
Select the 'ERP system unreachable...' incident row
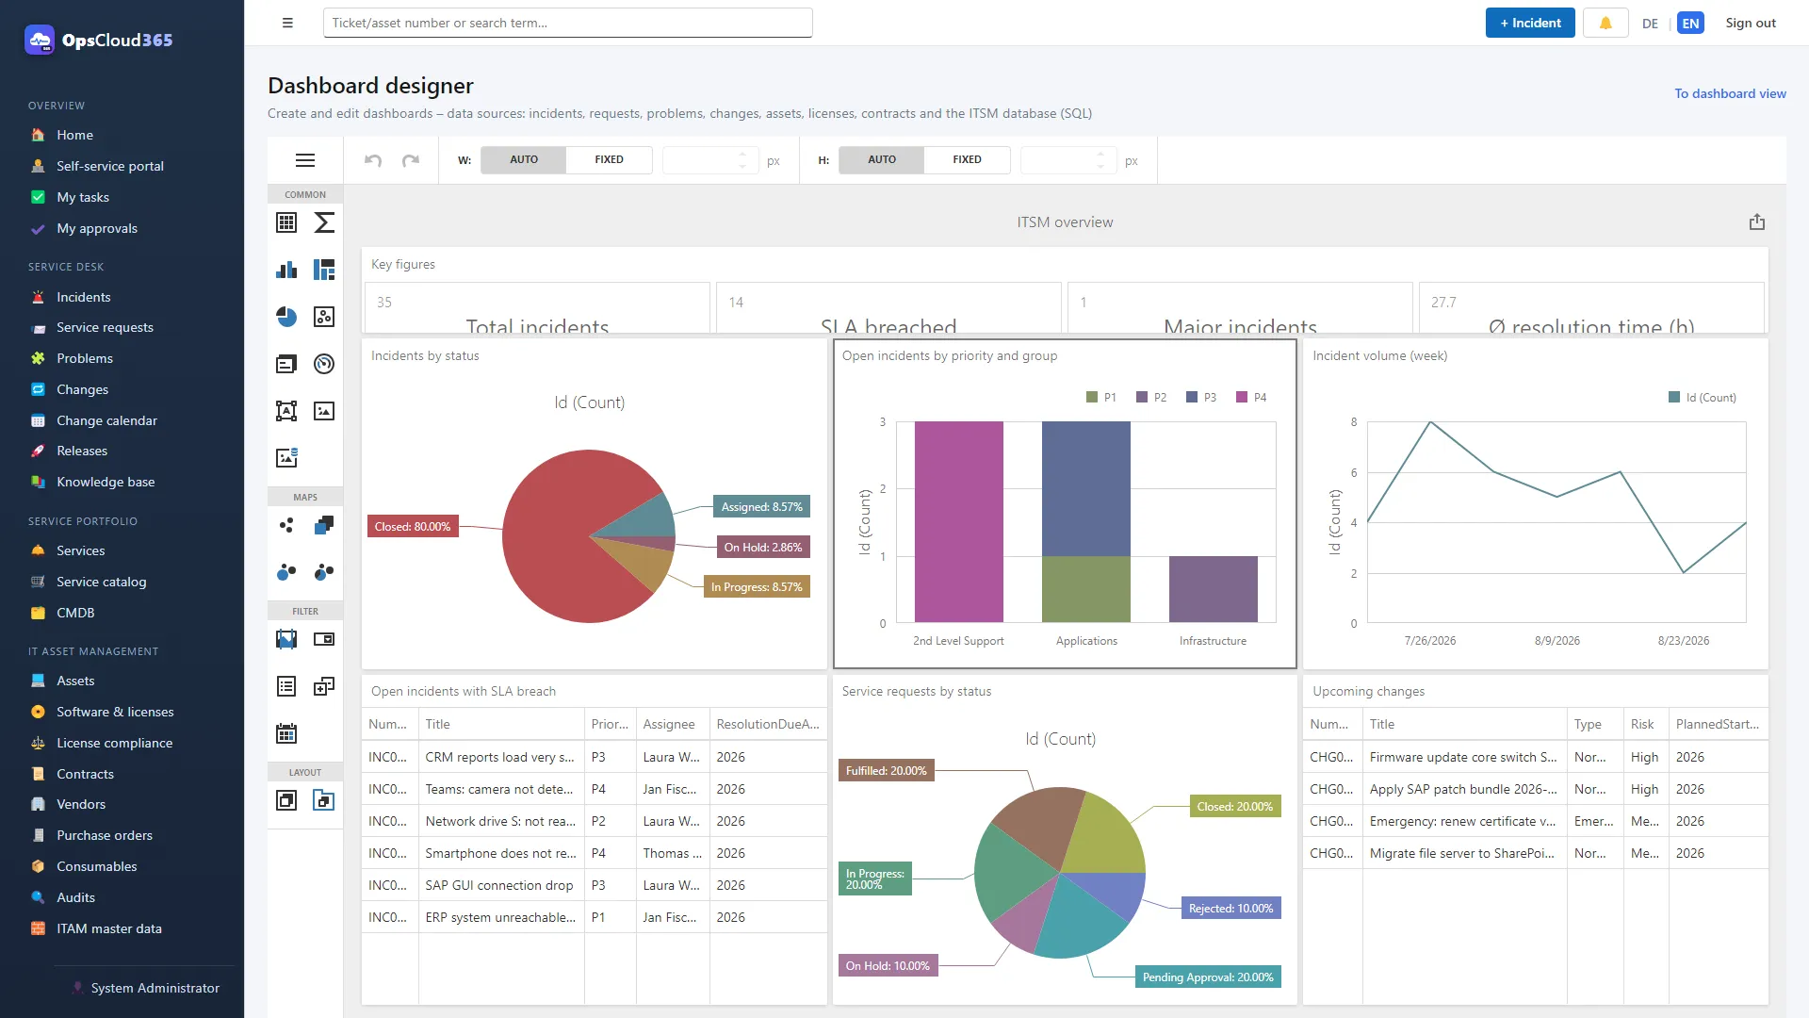(x=594, y=918)
